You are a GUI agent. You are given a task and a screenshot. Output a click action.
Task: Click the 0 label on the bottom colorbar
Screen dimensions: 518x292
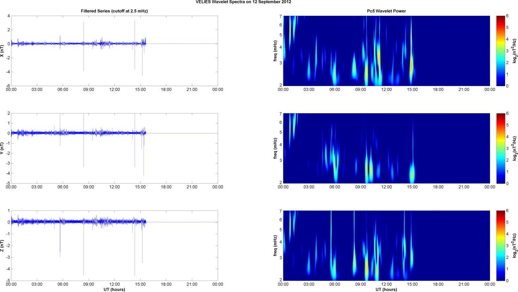[x=507, y=281]
